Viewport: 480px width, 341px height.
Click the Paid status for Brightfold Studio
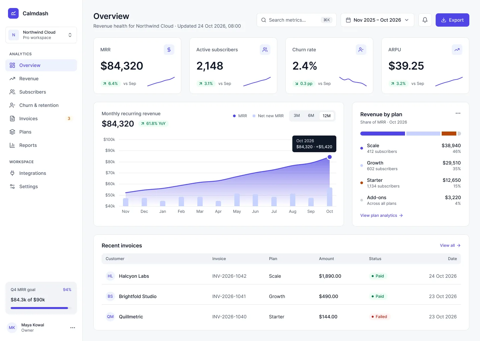(x=378, y=296)
